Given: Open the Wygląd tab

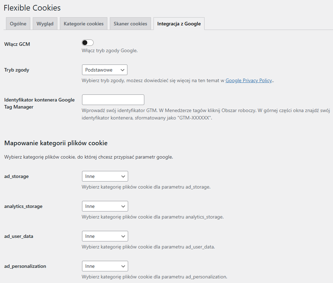Looking at the screenshot, I should coord(45,24).
